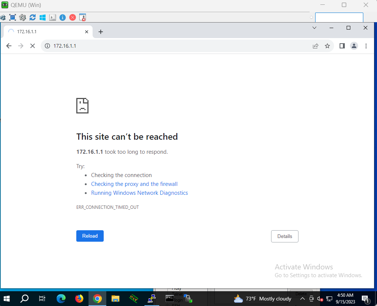Click the blue info icon in QEMU toolbar
This screenshot has height=306, width=377.
tap(63, 17)
